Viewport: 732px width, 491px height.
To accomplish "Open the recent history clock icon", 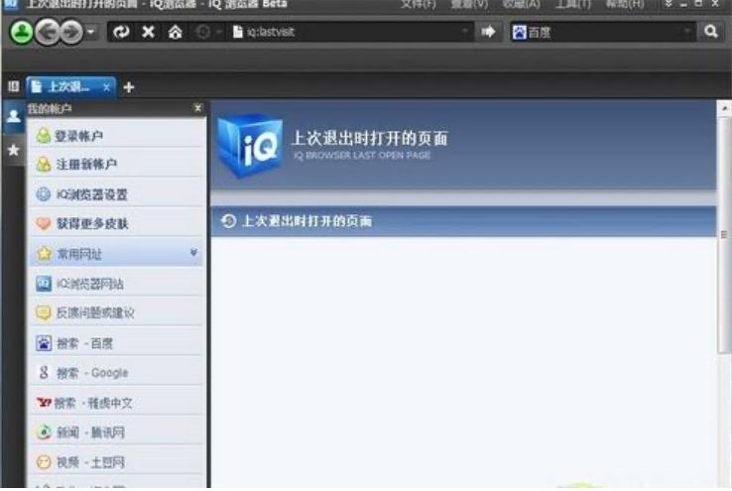I will pyautogui.click(x=202, y=32).
